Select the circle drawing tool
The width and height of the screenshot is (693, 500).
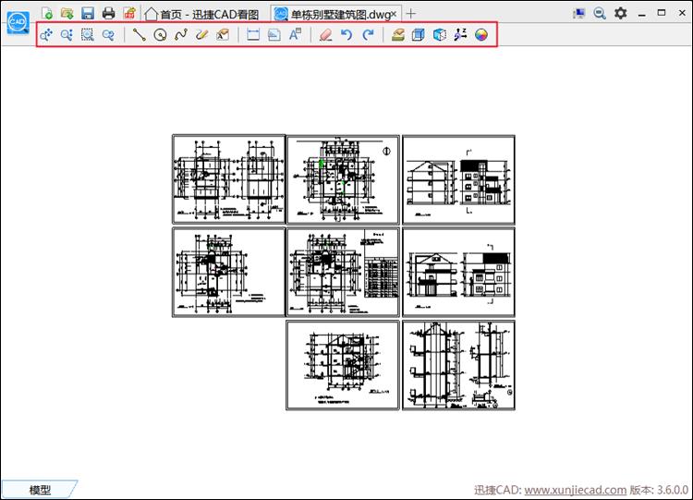(160, 34)
